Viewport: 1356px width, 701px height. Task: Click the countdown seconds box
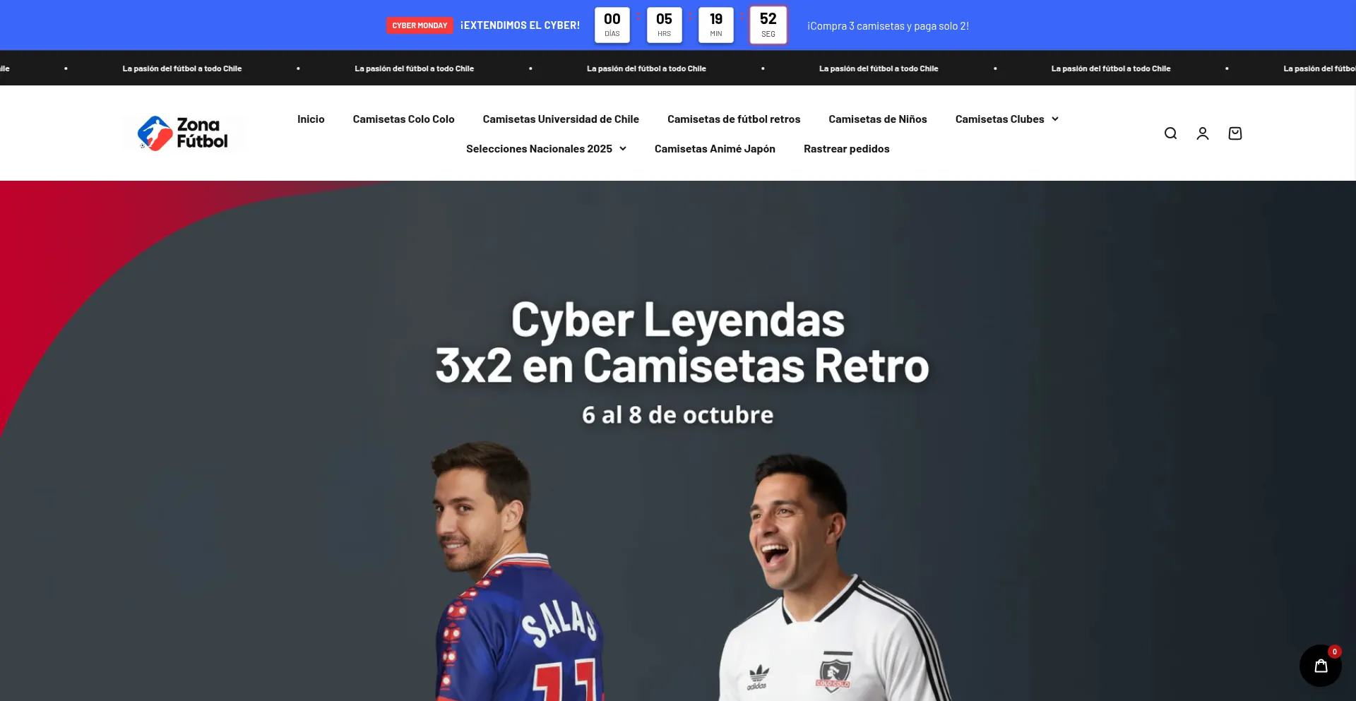pyautogui.click(x=768, y=25)
